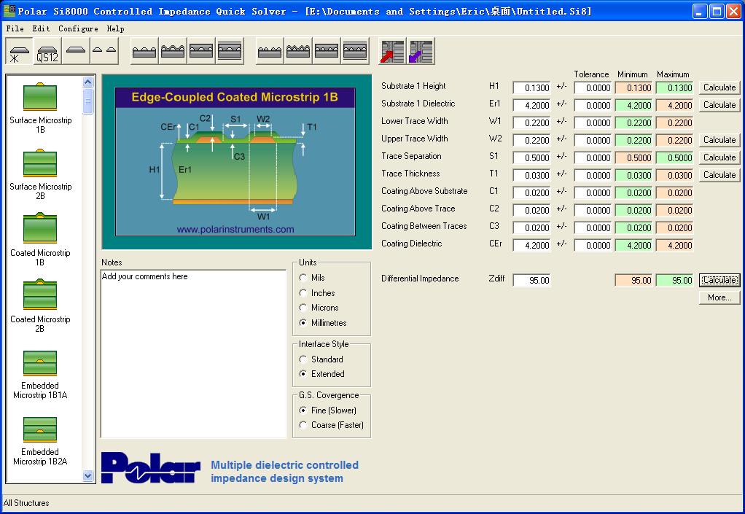Viewport: 745px width, 514px height.
Task: Click the CEr Coating Dielectric value field
Action: pos(531,246)
